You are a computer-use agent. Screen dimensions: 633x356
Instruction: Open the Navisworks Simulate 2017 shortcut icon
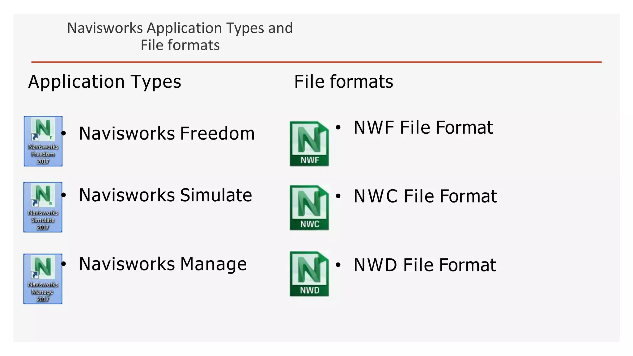43,207
